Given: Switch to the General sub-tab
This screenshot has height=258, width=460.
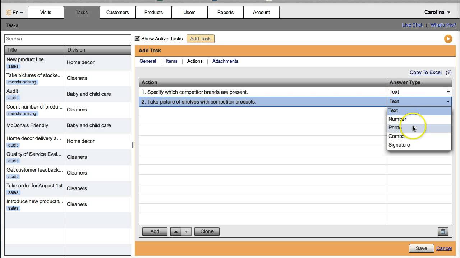Looking at the screenshot, I should (x=148, y=61).
